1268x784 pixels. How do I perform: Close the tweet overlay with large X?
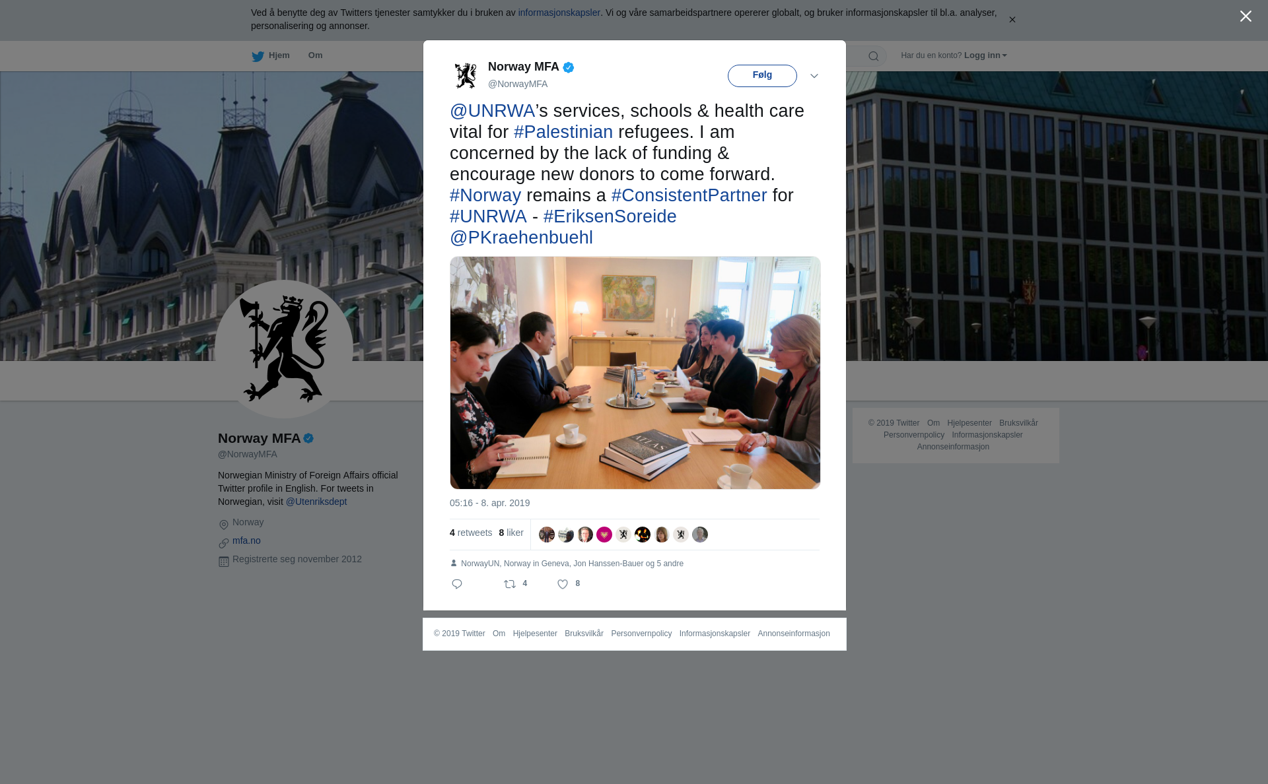pyautogui.click(x=1246, y=16)
